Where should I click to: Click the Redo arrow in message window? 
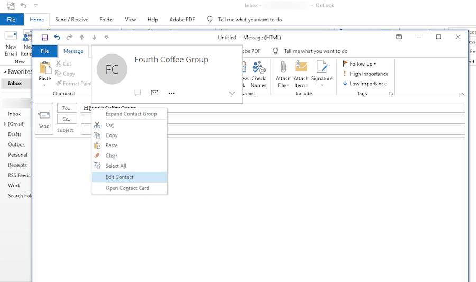(x=69, y=38)
